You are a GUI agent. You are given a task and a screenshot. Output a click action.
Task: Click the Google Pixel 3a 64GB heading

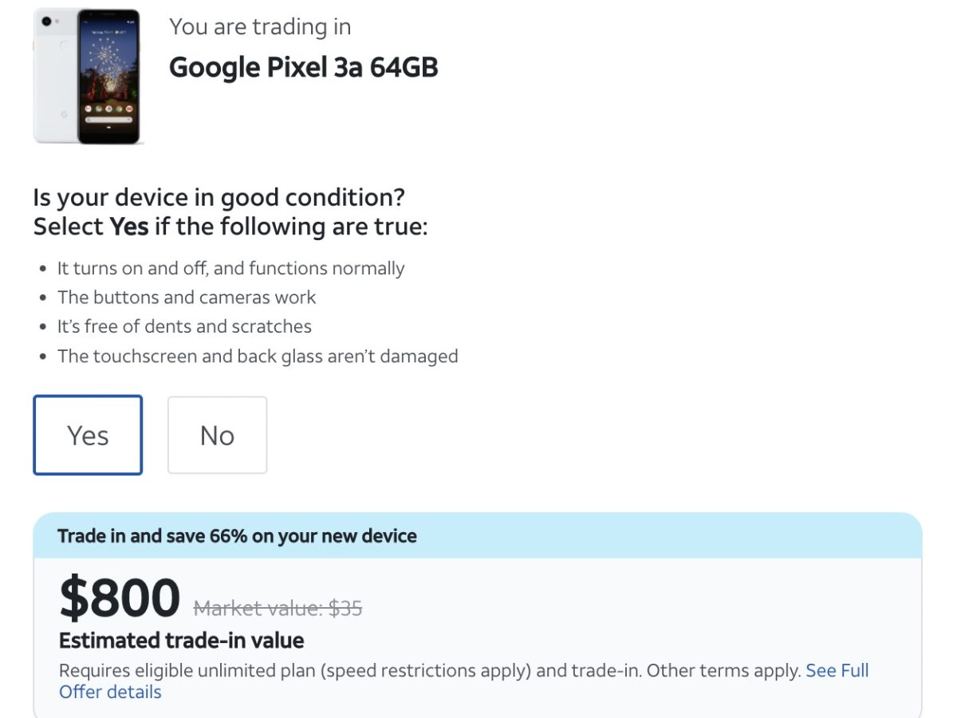click(303, 68)
